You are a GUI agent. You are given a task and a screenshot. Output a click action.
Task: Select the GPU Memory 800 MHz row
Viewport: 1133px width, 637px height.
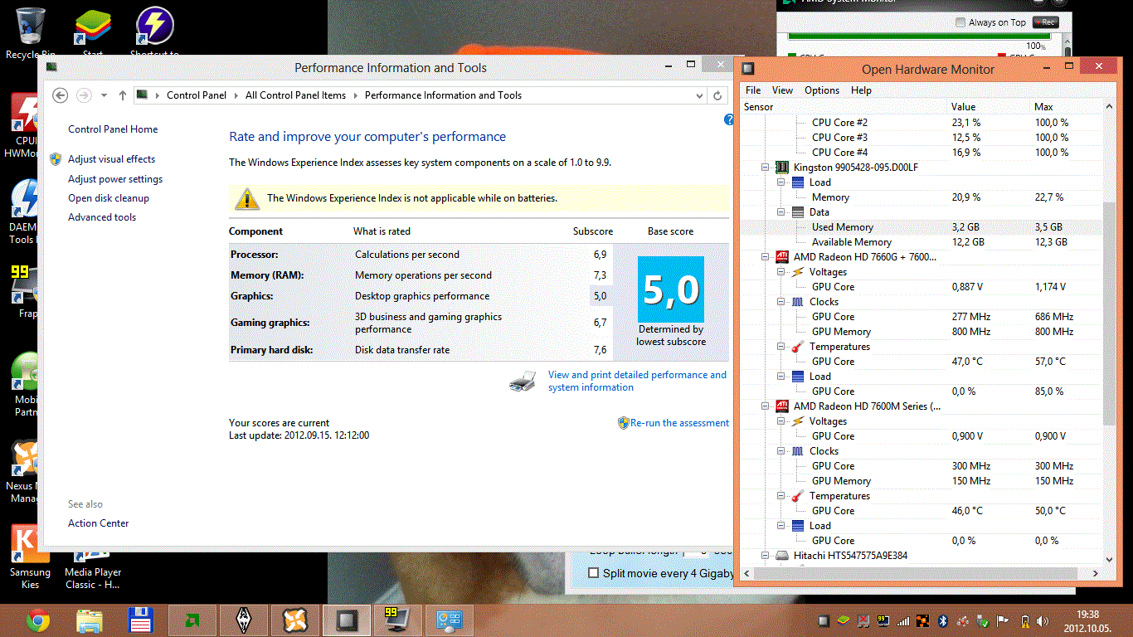[x=922, y=332]
